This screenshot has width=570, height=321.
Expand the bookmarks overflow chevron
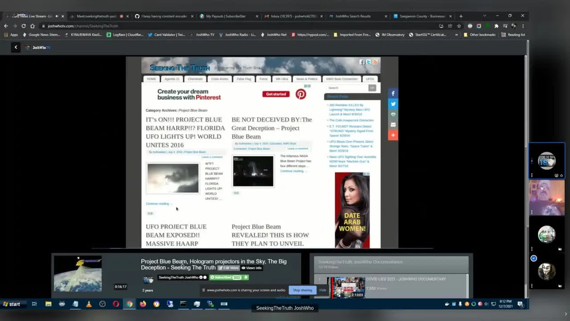(x=456, y=35)
